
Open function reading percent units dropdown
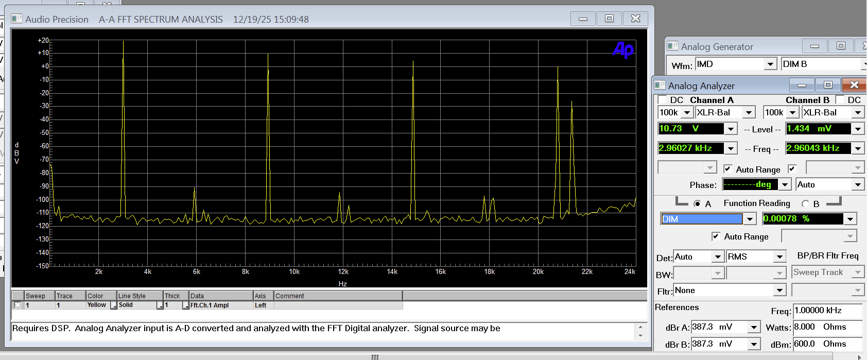point(850,219)
